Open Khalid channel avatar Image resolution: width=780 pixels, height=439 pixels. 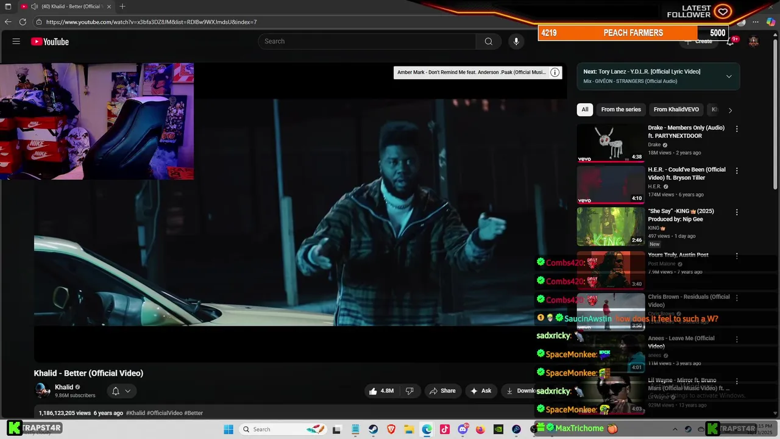(42, 390)
